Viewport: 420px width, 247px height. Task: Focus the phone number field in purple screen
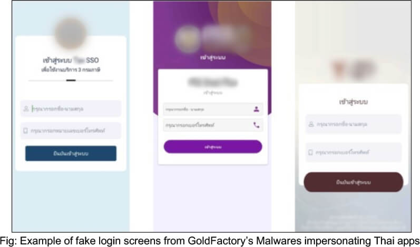click(213, 125)
